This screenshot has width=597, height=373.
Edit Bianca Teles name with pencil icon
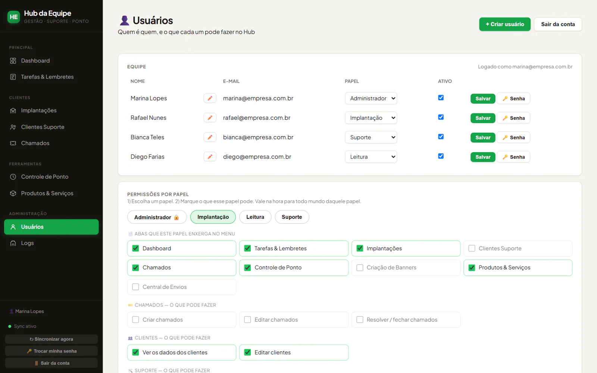[210, 137]
